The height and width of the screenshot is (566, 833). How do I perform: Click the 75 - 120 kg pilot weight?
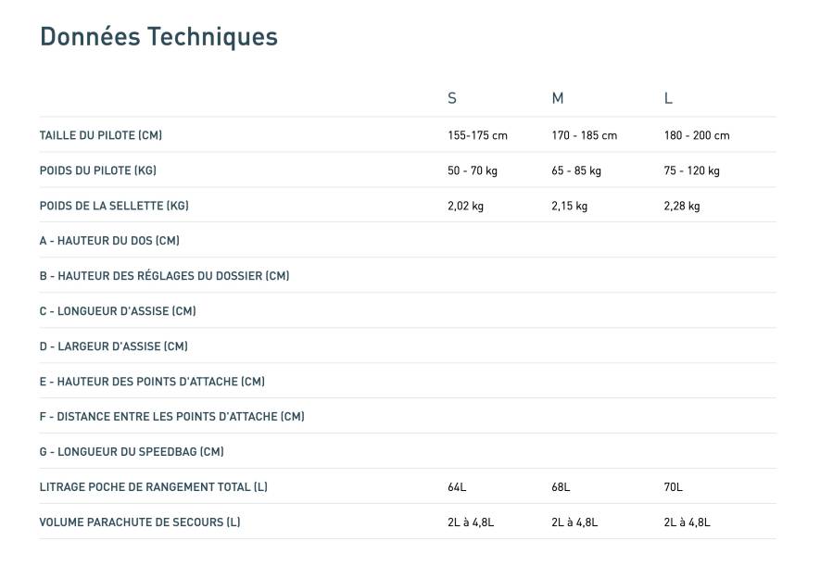[x=691, y=170]
